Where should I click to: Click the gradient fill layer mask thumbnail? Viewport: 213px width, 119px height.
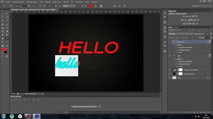click(180, 70)
